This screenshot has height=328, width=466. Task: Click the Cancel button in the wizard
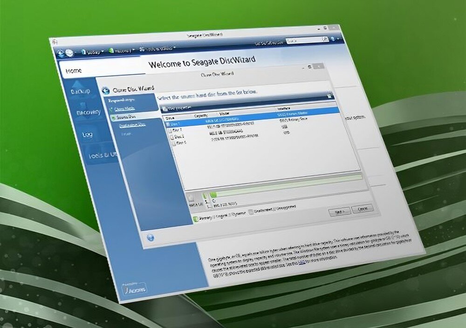coord(362,209)
